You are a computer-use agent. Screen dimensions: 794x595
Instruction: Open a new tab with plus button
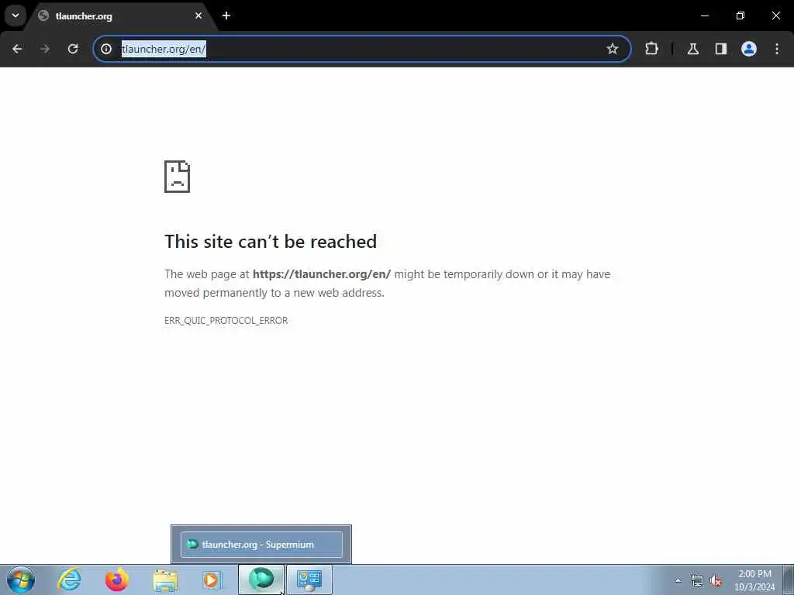click(226, 15)
